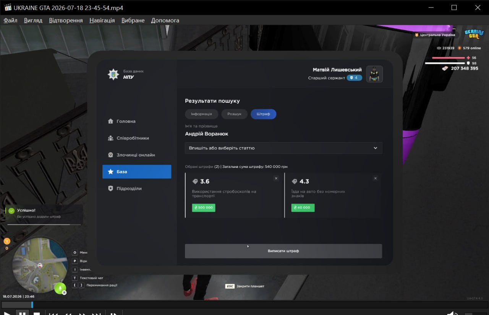Open the Навігація menu
This screenshot has width=489, height=315.
click(x=102, y=20)
